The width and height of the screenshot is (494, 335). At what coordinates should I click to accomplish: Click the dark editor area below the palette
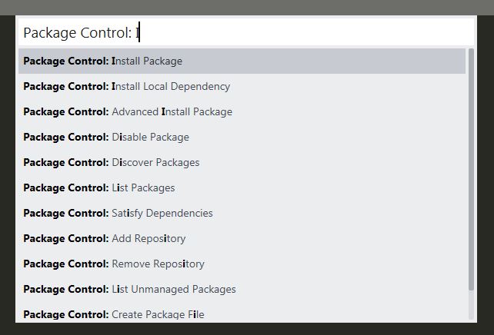point(246,329)
